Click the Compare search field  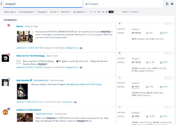point(123,4)
